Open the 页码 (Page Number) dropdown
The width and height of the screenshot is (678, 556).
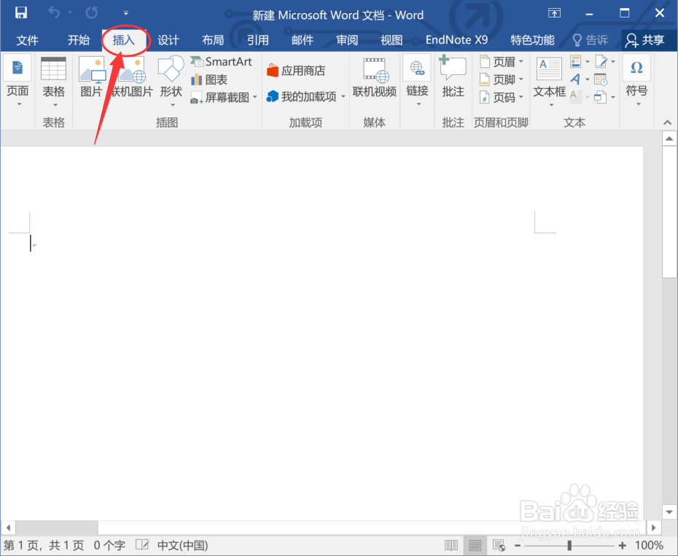click(502, 98)
